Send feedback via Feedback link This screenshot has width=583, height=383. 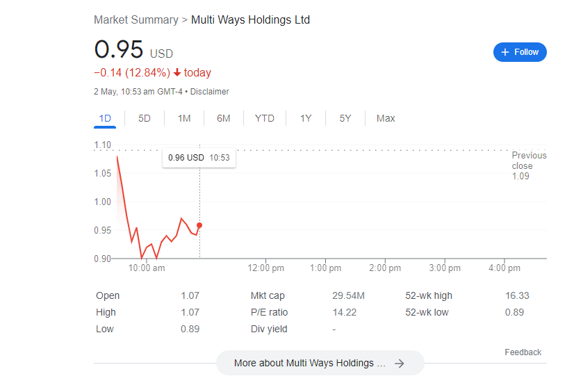point(523,352)
